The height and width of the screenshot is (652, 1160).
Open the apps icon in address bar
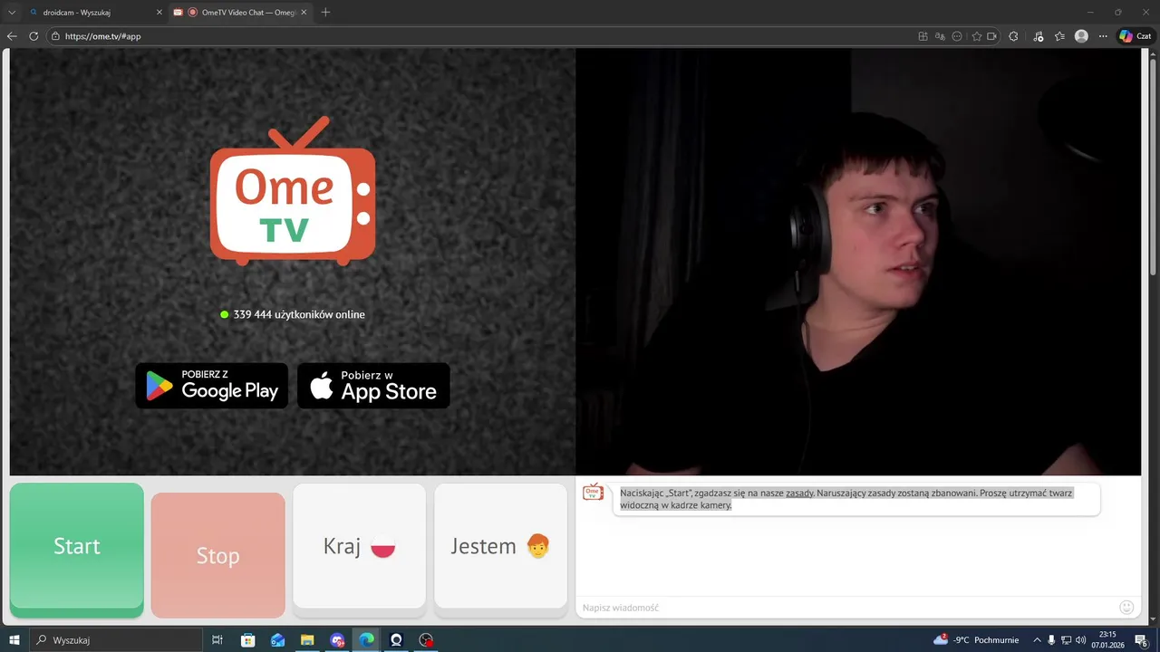click(x=923, y=36)
